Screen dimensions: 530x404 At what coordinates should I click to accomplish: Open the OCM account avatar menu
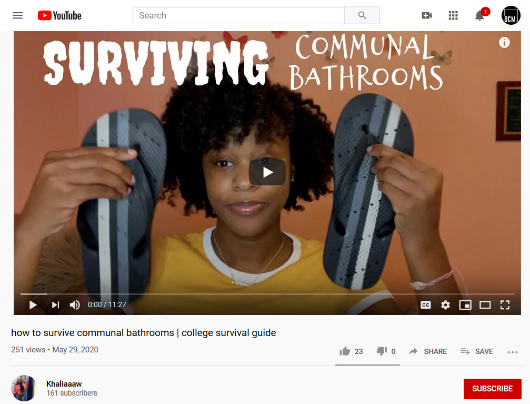click(x=511, y=16)
